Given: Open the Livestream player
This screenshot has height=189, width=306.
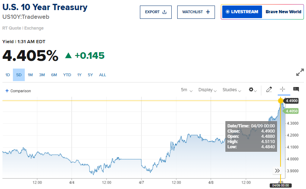Looking at the screenshot, I should [242, 12].
